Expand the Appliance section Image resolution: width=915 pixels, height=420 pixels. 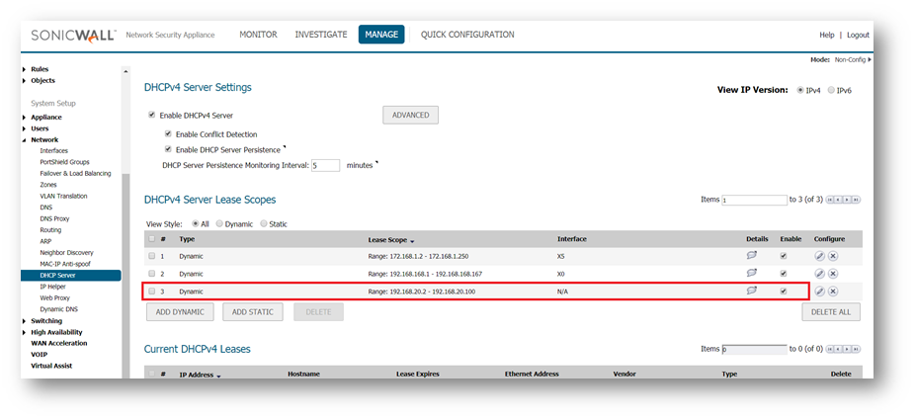(24, 117)
